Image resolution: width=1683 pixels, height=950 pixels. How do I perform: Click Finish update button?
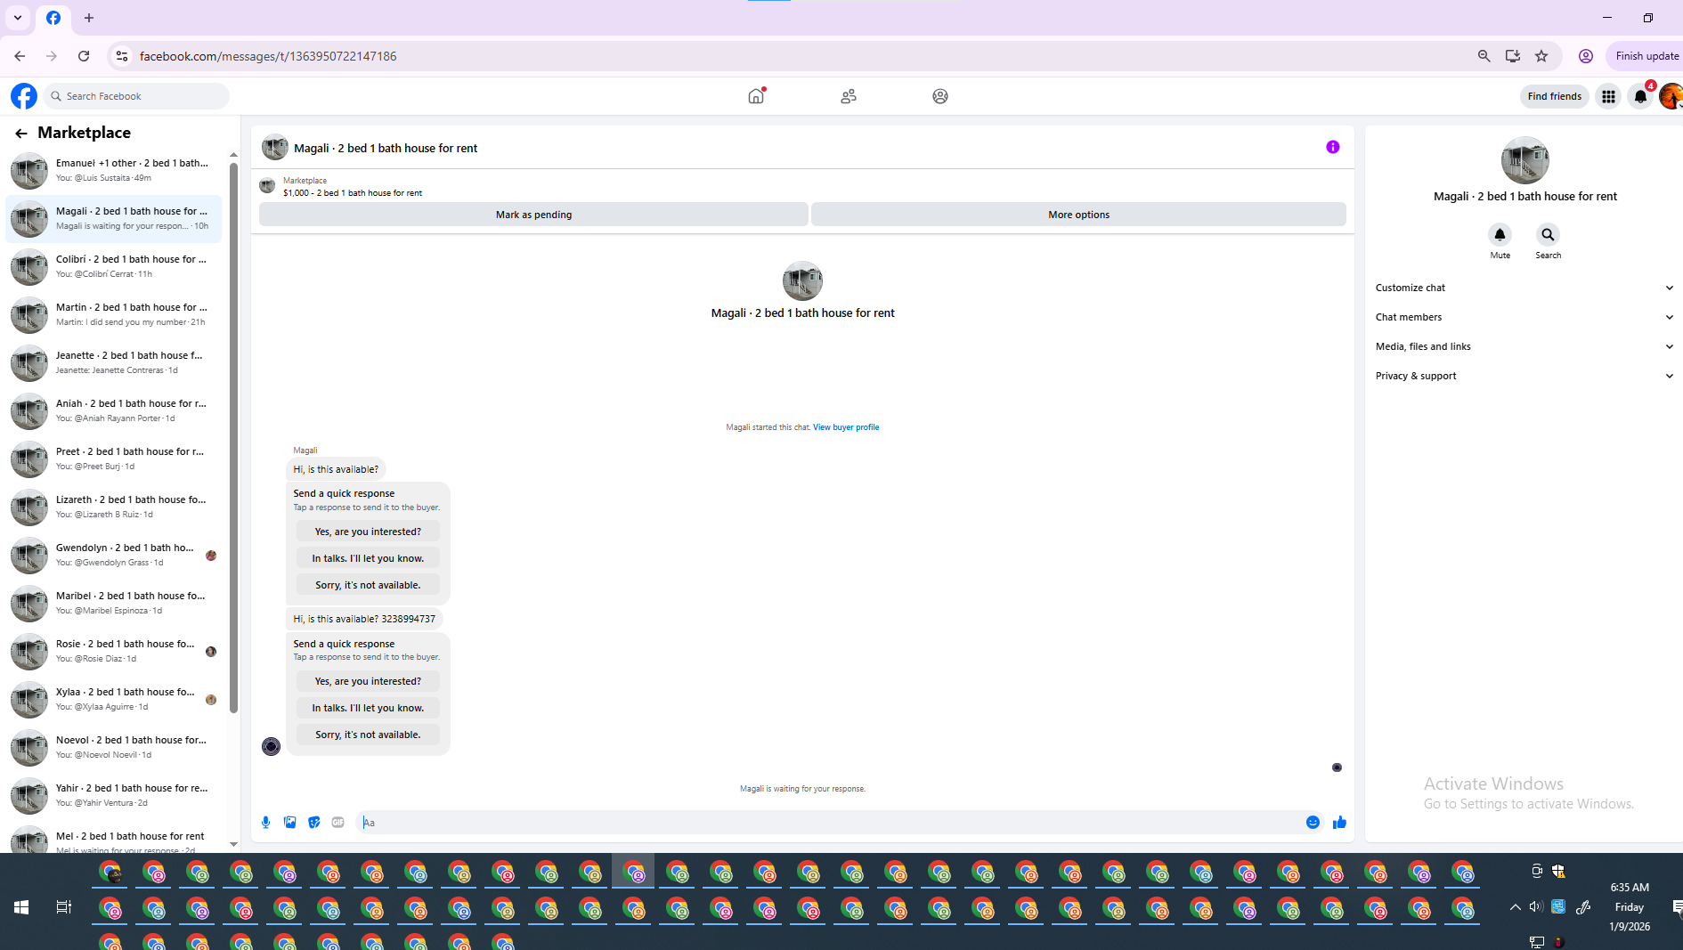point(1646,56)
